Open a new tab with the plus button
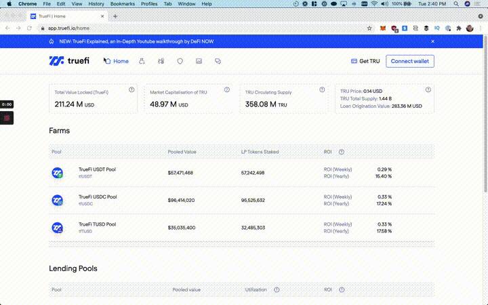This screenshot has height=305, width=488. click(115, 16)
